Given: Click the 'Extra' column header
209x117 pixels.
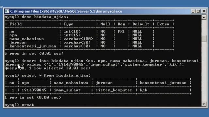Looking at the screenshot, I should click(x=163, y=24).
